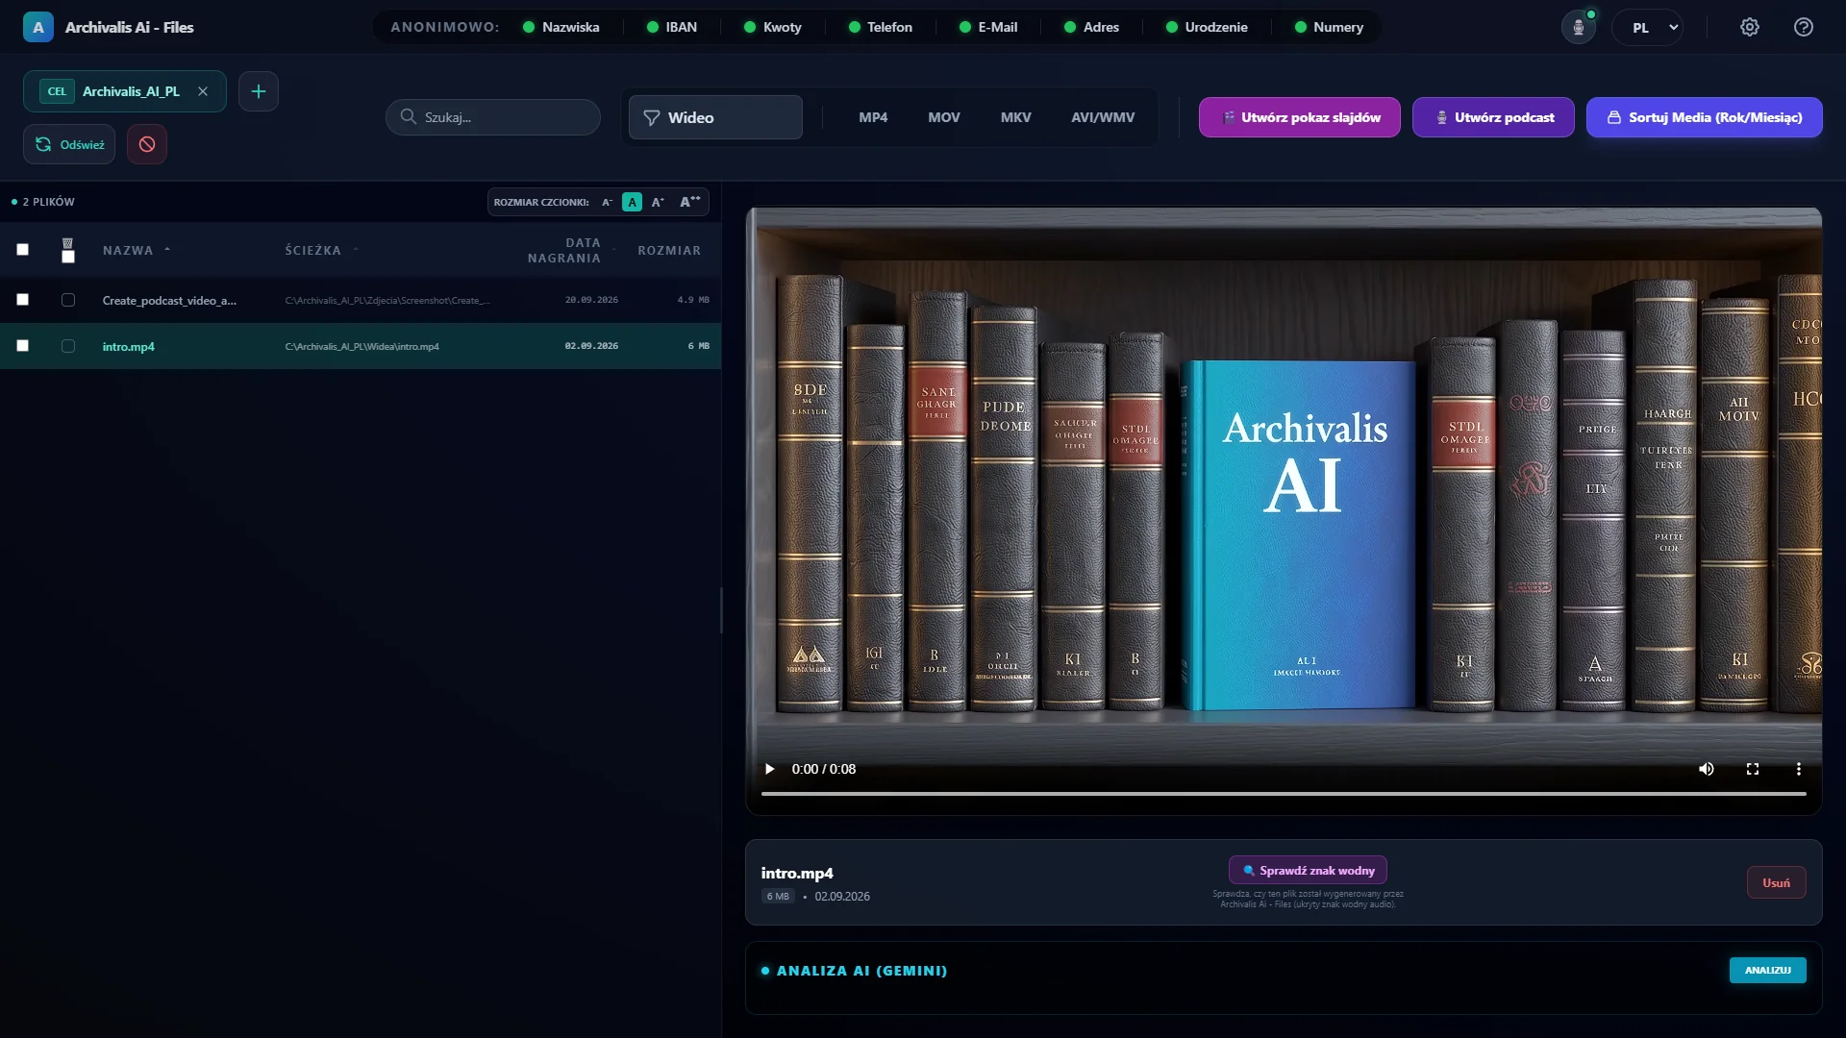This screenshot has width=1846, height=1038.
Task: Filter by MOV format
Action: click(x=944, y=117)
